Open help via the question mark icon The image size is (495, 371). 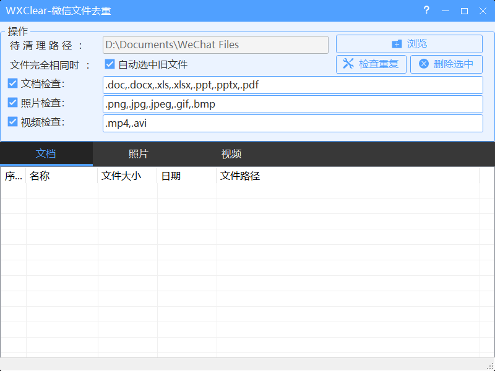[426, 11]
